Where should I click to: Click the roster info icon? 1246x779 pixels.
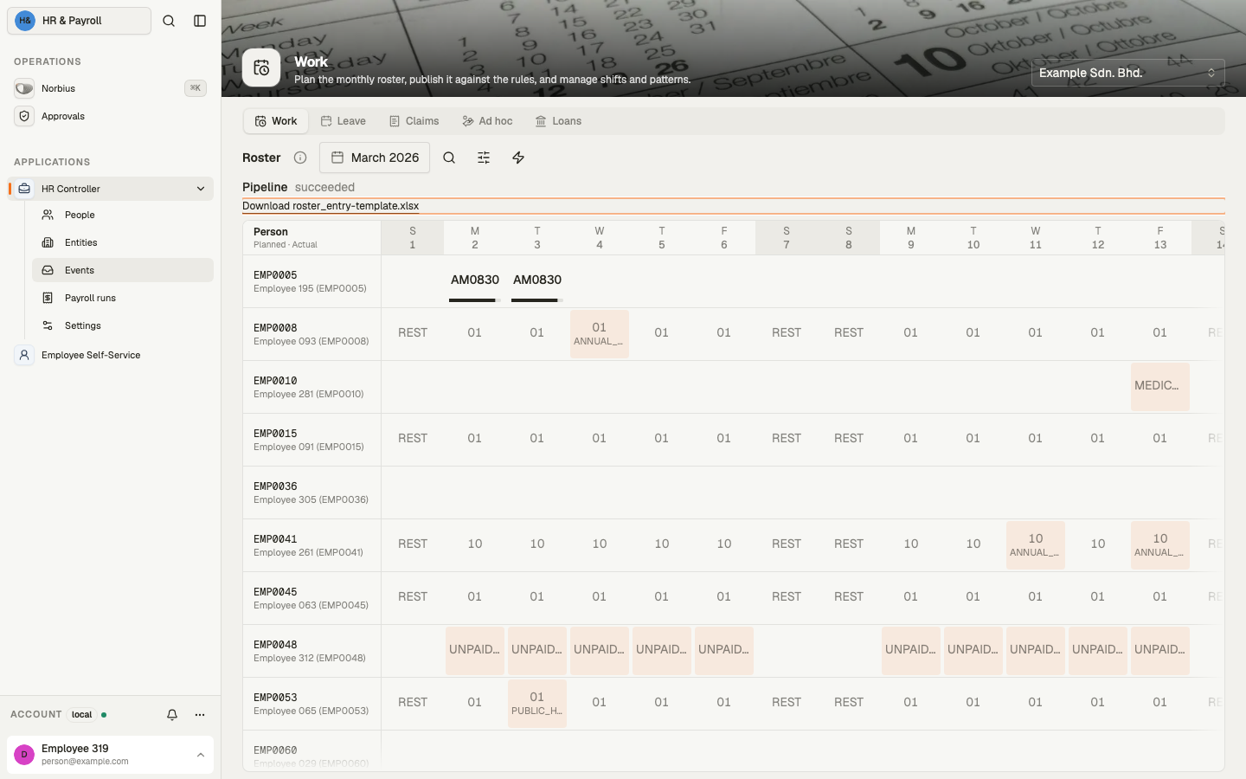(300, 158)
